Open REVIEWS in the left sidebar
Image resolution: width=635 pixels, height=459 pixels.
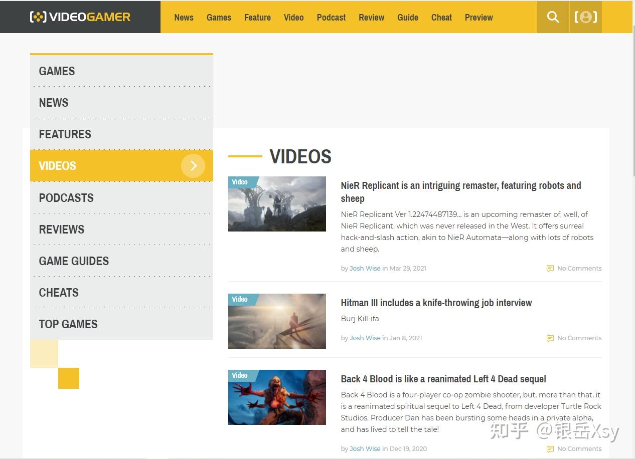coord(61,229)
